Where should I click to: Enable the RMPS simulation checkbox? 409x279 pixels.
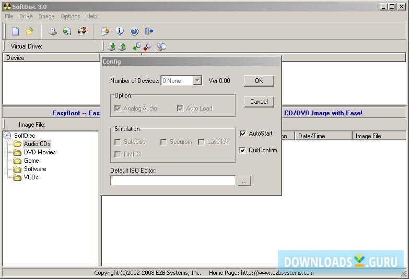pos(118,154)
